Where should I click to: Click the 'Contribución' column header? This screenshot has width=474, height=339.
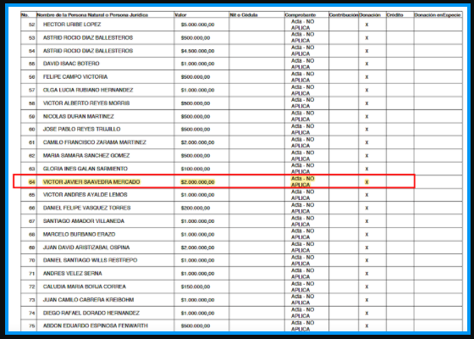point(344,15)
